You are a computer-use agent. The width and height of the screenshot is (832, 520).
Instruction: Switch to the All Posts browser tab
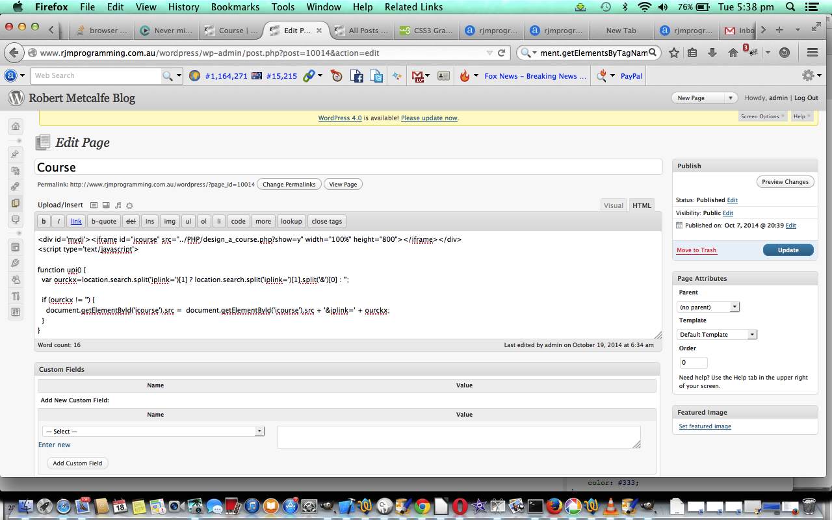361,31
